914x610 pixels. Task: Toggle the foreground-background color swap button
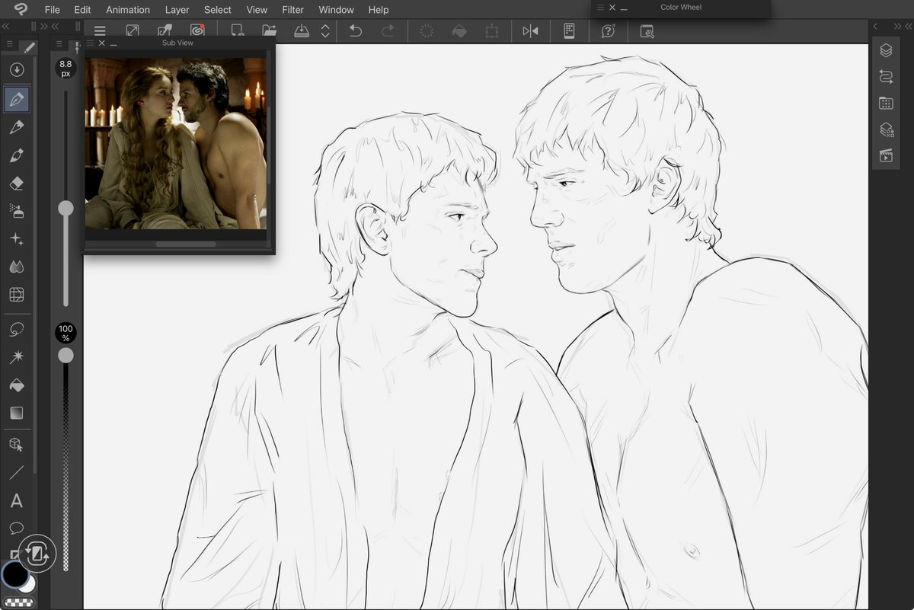(37, 554)
